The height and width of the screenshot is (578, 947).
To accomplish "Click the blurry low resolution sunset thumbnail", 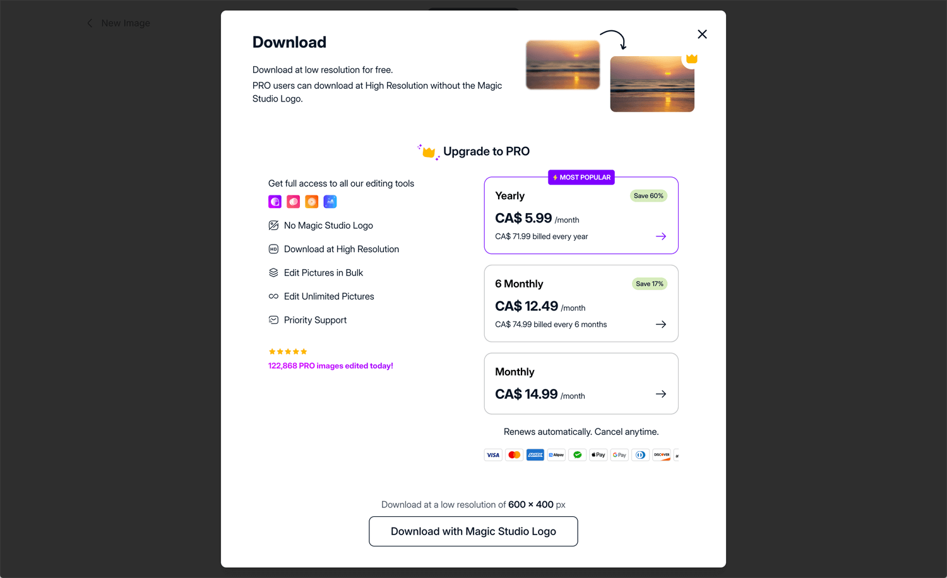I will (563, 64).
